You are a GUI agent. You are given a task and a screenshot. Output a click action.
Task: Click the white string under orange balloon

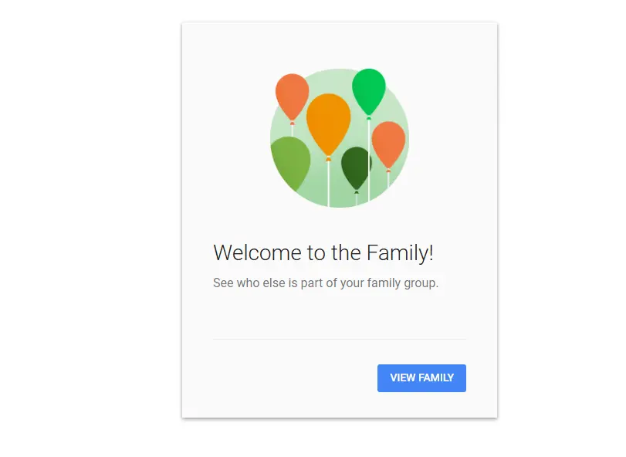click(329, 184)
